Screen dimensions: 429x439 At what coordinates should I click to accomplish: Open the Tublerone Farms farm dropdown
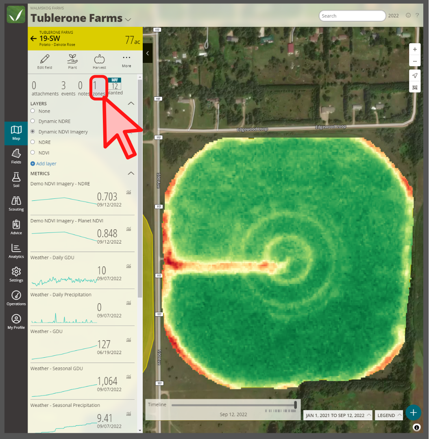click(x=128, y=20)
